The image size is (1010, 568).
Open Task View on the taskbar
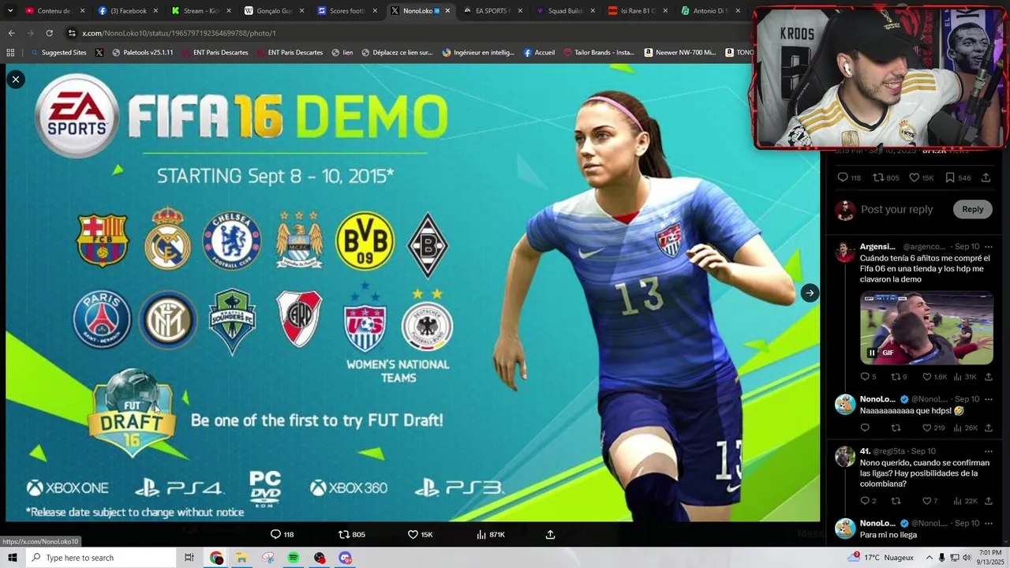point(189,558)
